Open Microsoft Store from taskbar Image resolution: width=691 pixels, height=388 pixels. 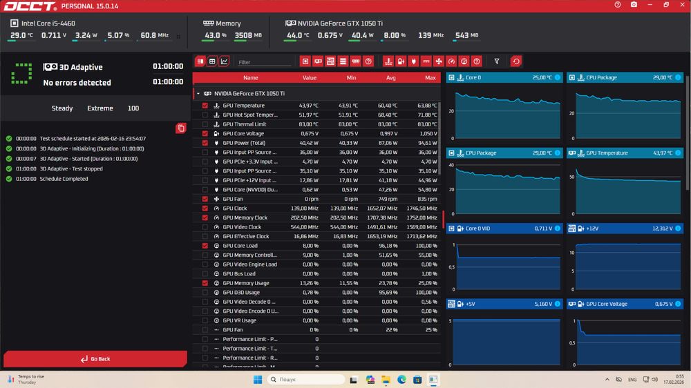(417, 379)
